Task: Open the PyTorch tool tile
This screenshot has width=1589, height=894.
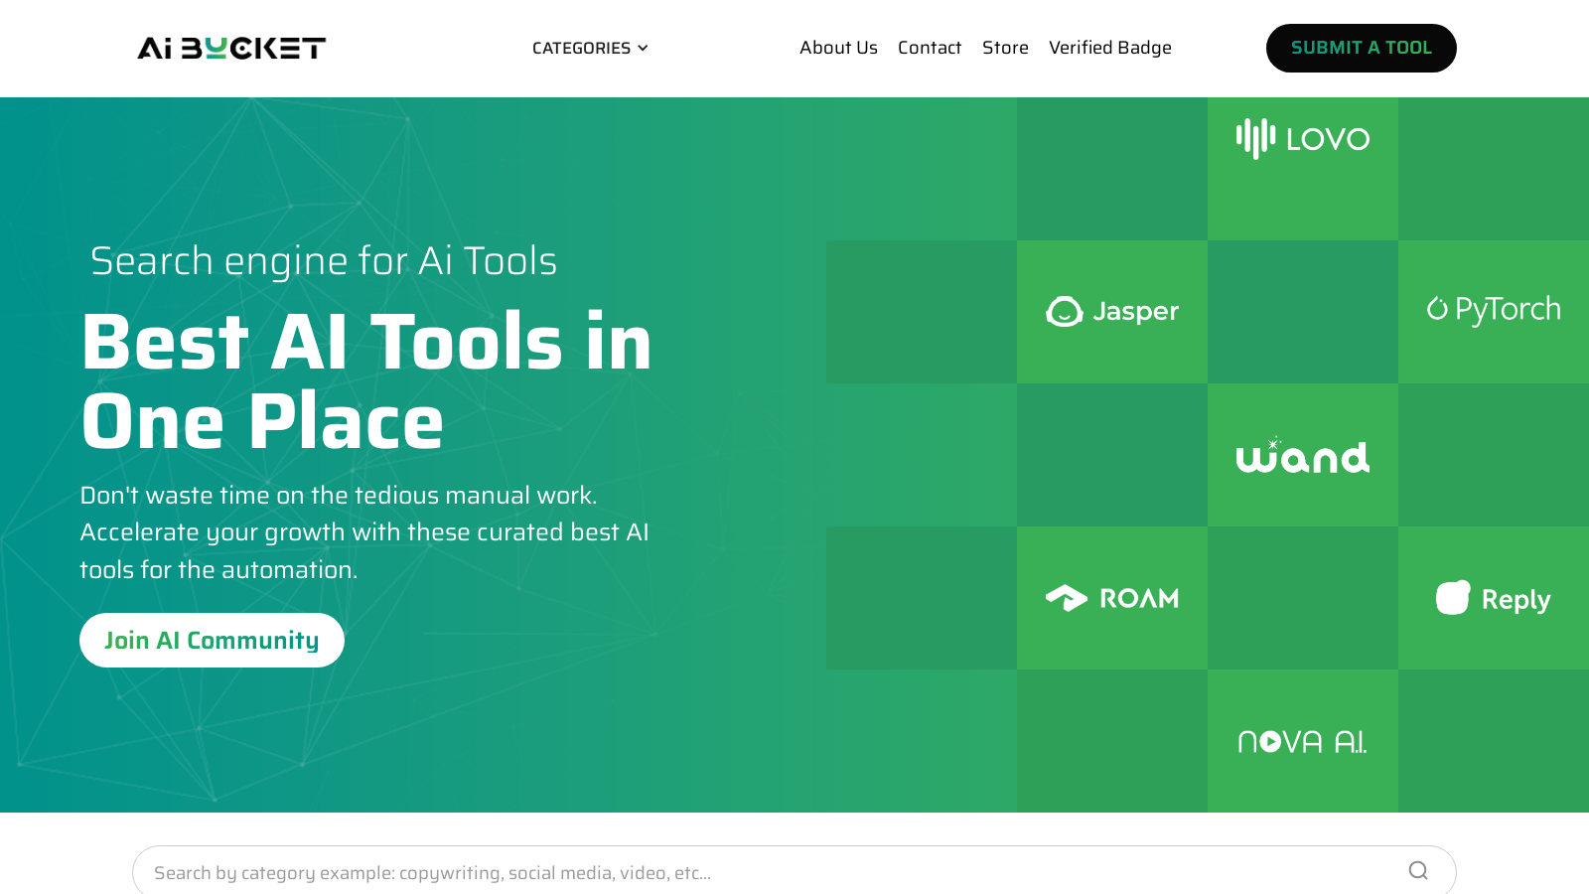Action: (x=1494, y=312)
